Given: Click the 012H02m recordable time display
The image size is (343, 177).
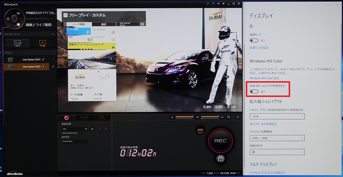Looking at the screenshot, I should [138, 153].
